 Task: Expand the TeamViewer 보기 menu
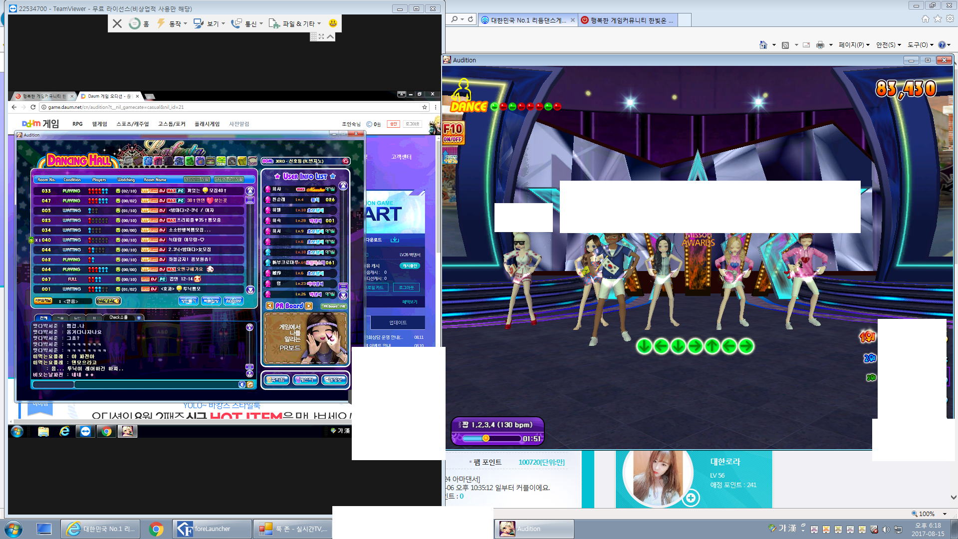pyautogui.click(x=209, y=23)
